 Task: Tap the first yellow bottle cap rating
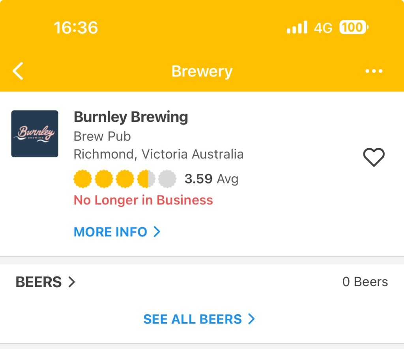pos(82,179)
